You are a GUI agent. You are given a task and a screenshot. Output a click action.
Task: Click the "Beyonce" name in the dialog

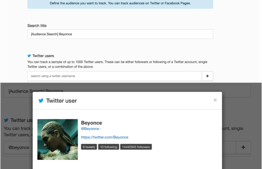tap(92, 122)
